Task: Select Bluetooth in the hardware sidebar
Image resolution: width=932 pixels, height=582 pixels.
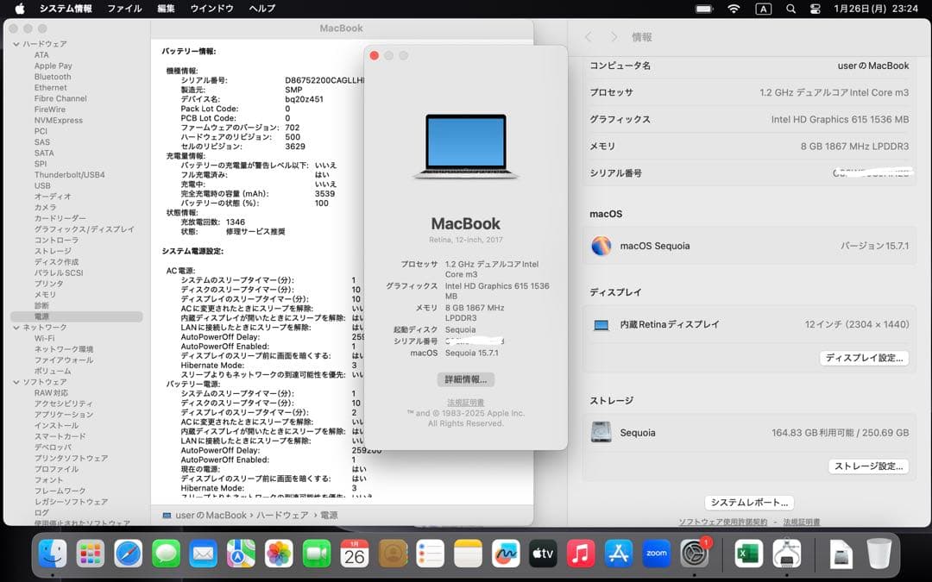Action: click(x=52, y=76)
